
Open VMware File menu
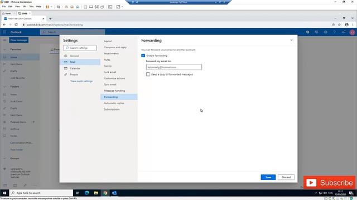(x=4, y=7)
